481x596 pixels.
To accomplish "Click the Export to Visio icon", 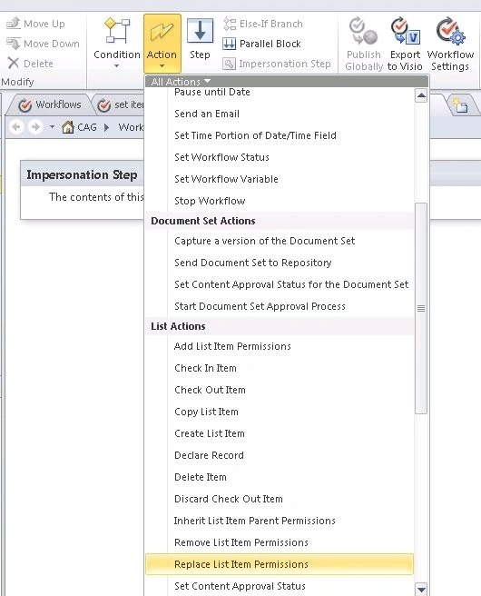I will [405, 31].
